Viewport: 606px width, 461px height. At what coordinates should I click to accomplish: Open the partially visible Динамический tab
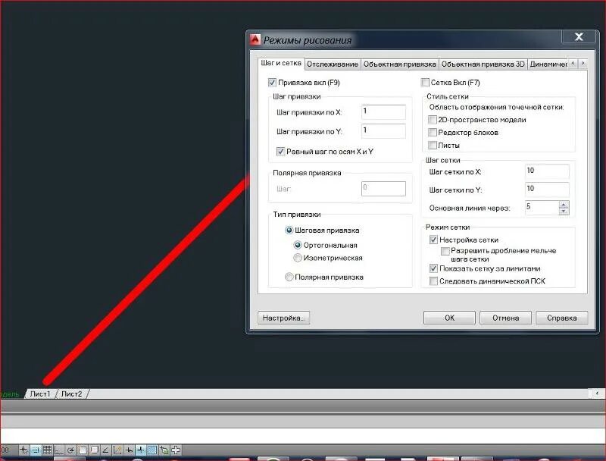tap(548, 64)
